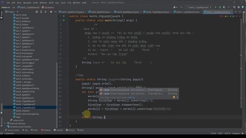
Task: Click Collapse All icon in Project panel
Action: 45,12
